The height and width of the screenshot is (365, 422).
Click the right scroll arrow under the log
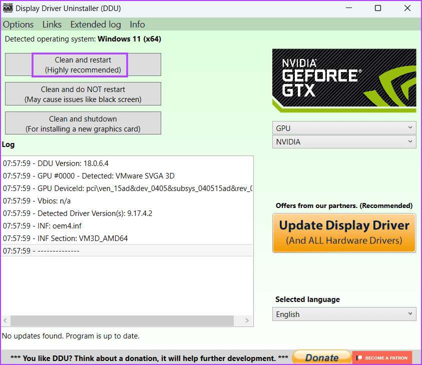point(246,320)
